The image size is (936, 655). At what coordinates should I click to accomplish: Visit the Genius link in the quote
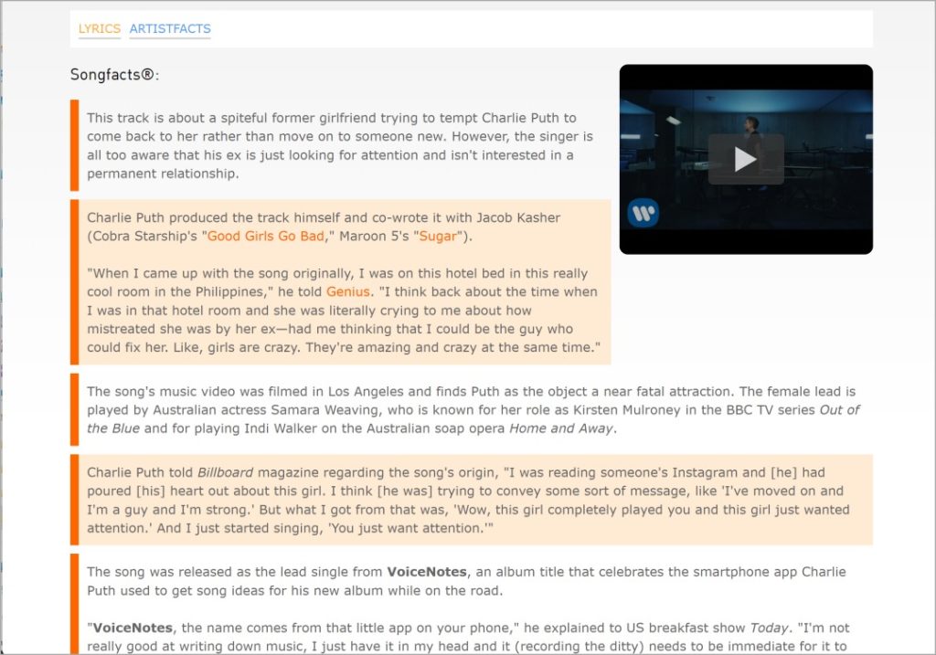pos(348,291)
